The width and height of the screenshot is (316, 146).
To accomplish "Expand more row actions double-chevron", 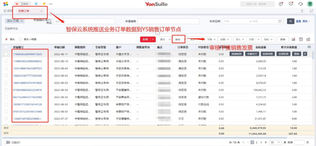I will [305, 54].
